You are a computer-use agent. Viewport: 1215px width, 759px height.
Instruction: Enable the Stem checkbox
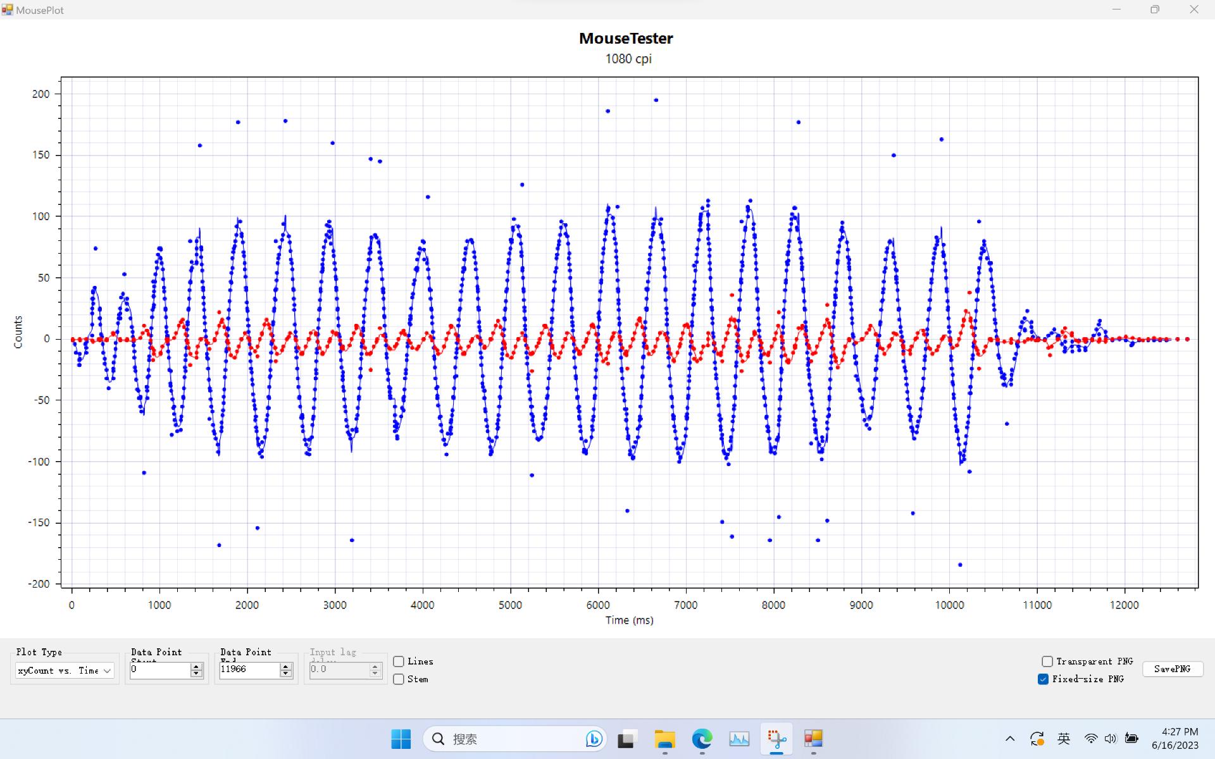[x=399, y=679]
